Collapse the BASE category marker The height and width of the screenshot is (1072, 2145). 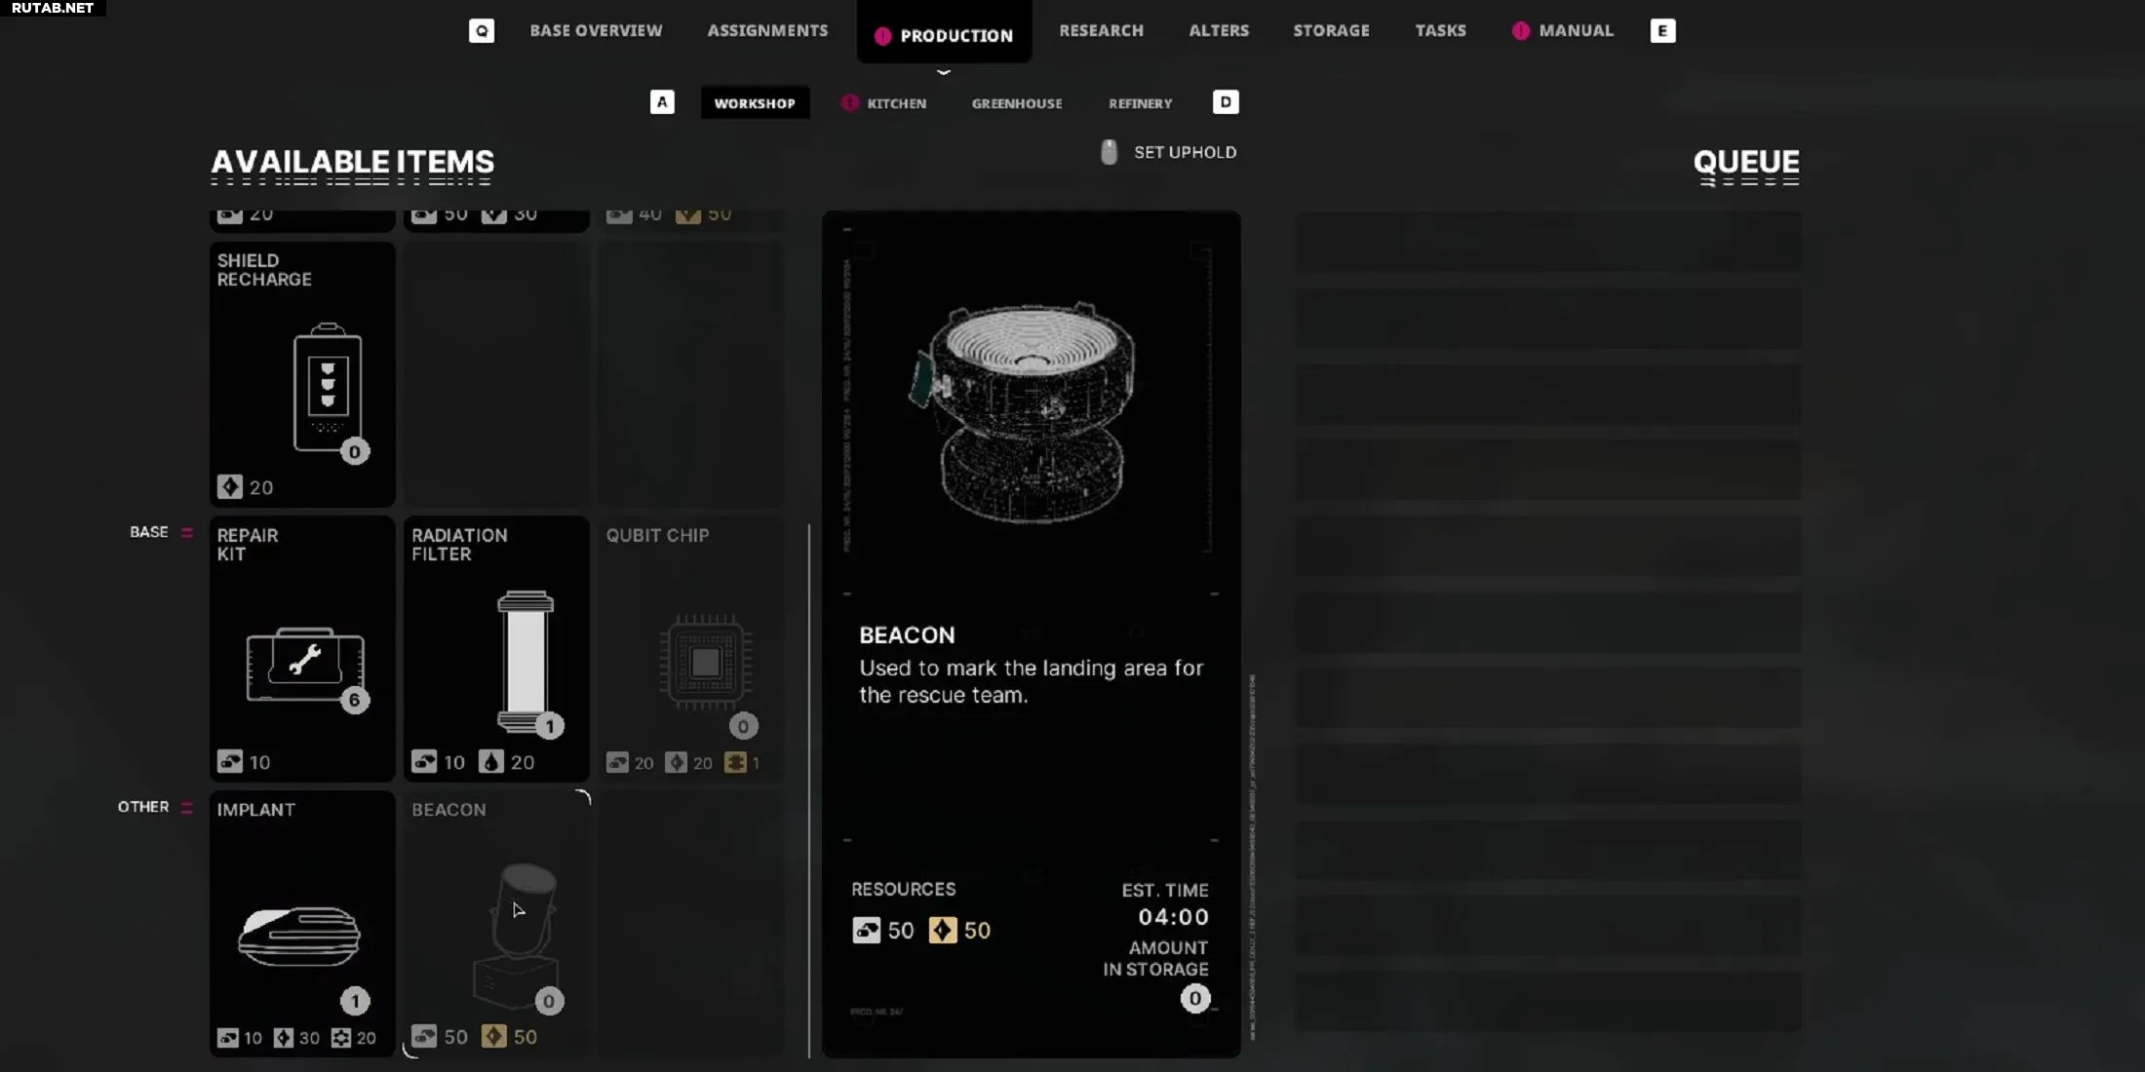[x=187, y=532]
